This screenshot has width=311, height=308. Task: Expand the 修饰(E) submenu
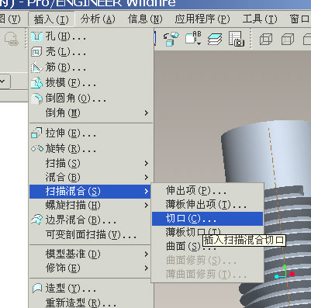pyautogui.click(x=91, y=268)
